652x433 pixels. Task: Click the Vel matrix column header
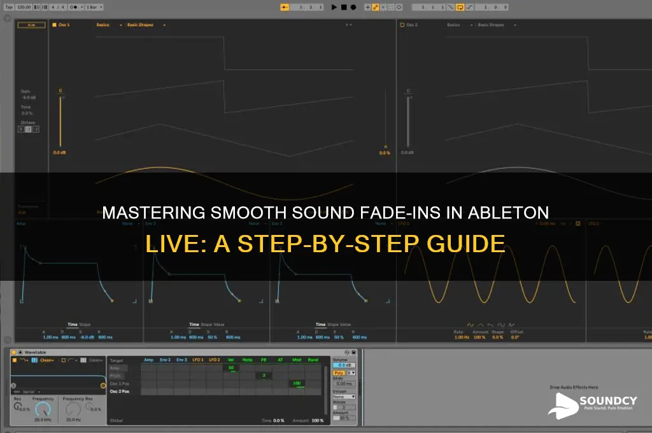230,360
